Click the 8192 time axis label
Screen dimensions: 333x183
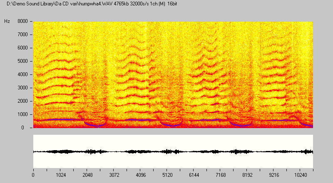coord(247,175)
